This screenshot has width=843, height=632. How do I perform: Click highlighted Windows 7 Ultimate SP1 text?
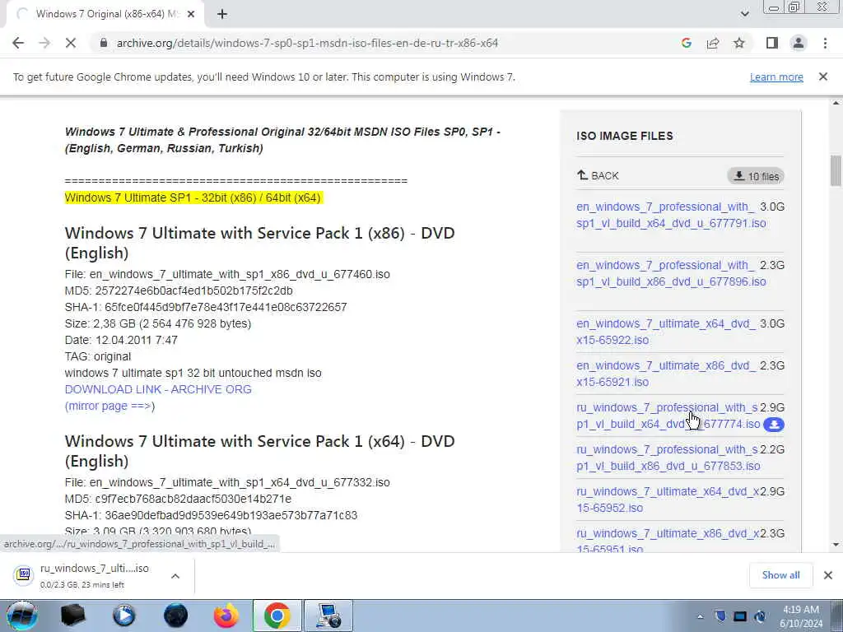click(x=193, y=197)
